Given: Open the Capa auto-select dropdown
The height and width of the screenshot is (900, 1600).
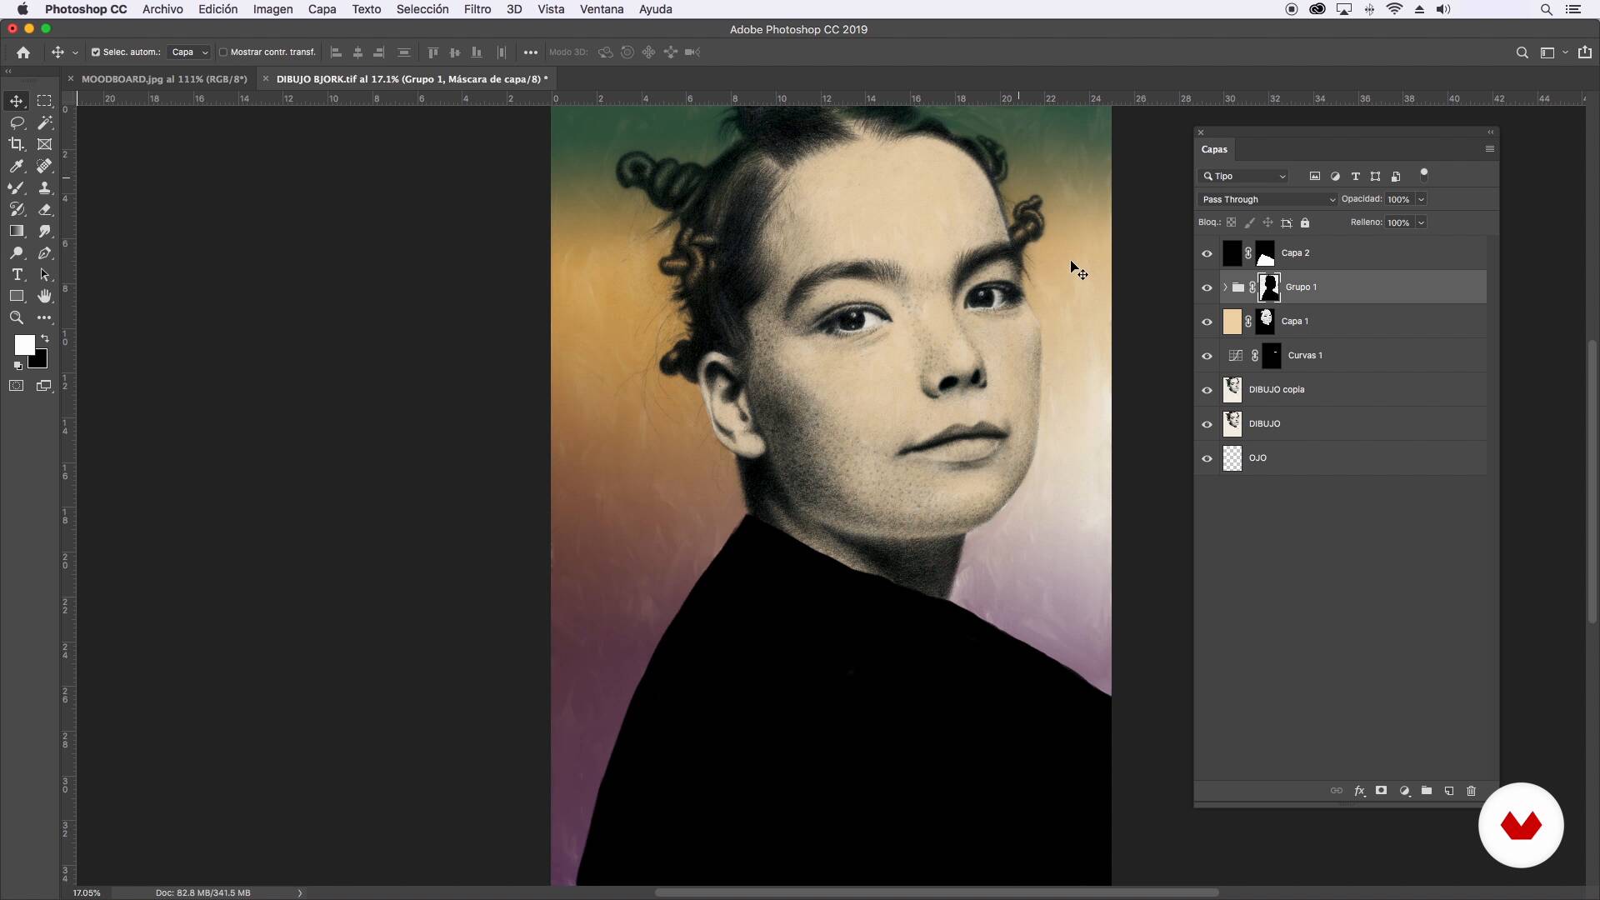Looking at the screenshot, I should (189, 52).
